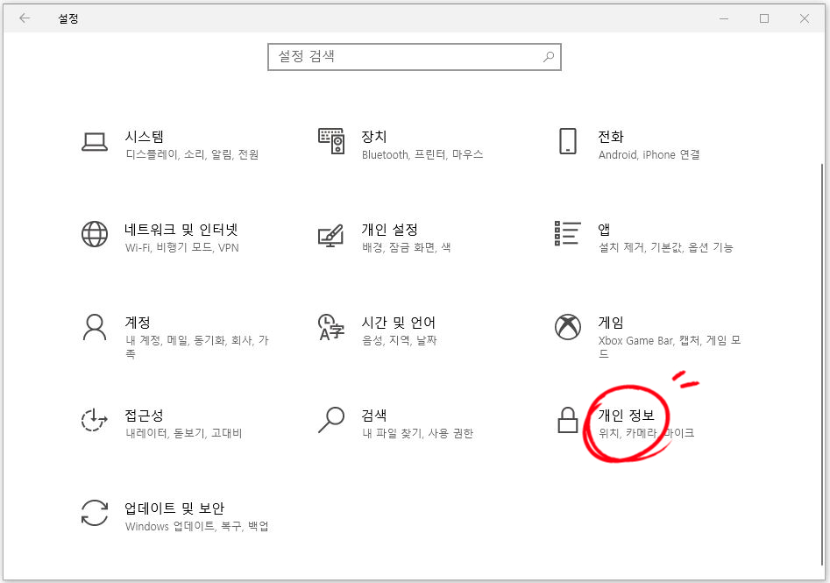The width and height of the screenshot is (830, 583).
Task: Click the text 내 계정, 메일, 동기화, 회사, 가족
Action: pyautogui.click(x=197, y=347)
